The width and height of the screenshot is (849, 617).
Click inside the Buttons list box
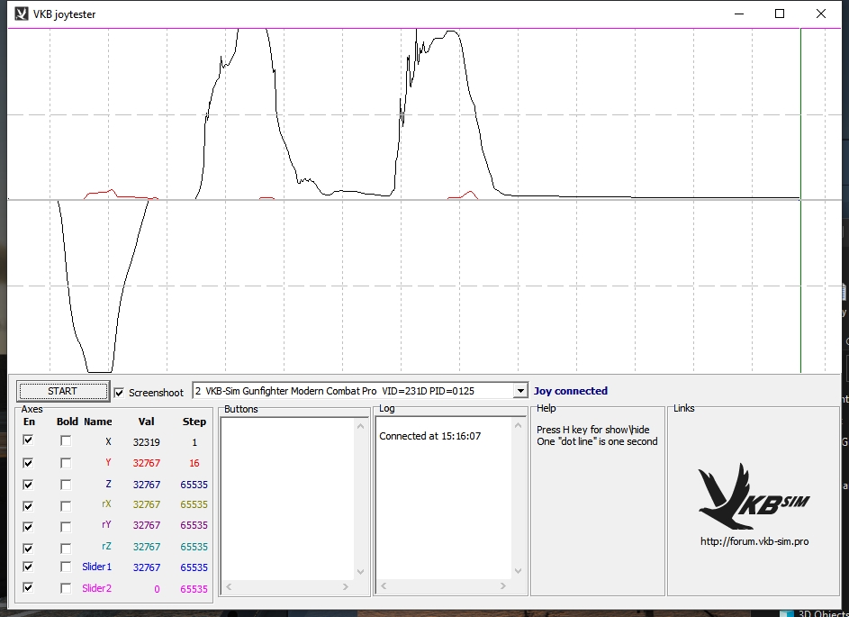coord(288,498)
